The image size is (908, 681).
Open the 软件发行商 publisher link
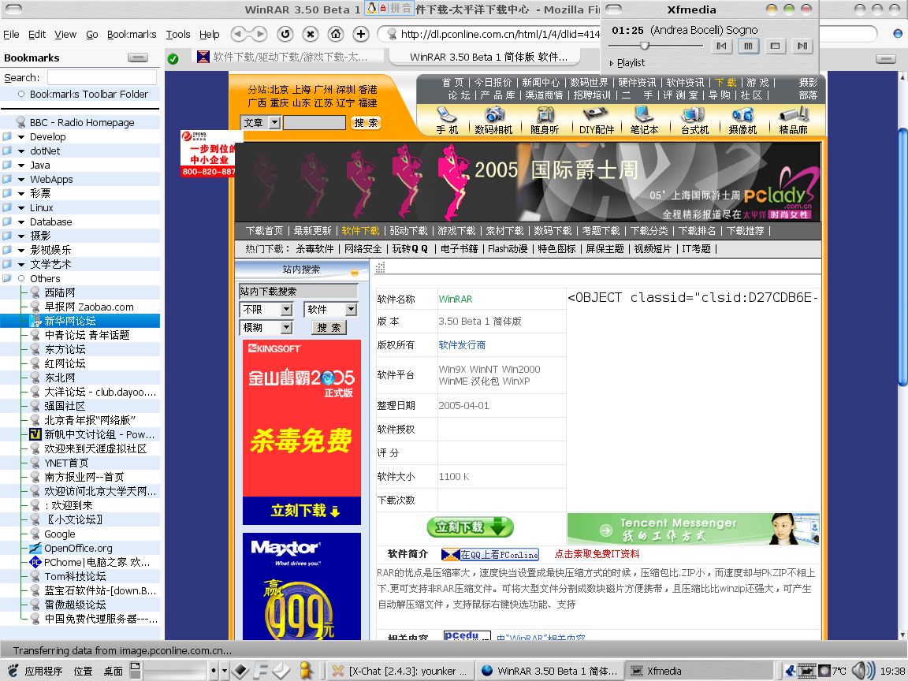coord(462,345)
